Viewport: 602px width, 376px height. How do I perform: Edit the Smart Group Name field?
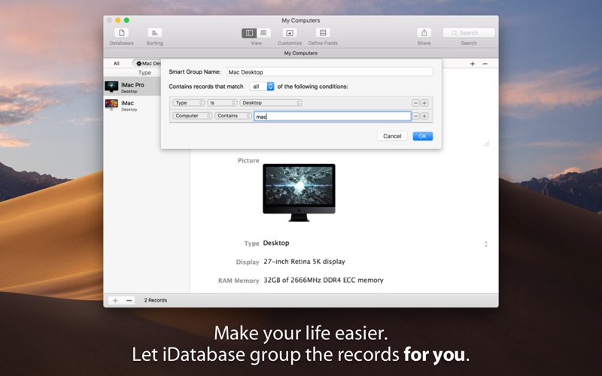(x=330, y=71)
